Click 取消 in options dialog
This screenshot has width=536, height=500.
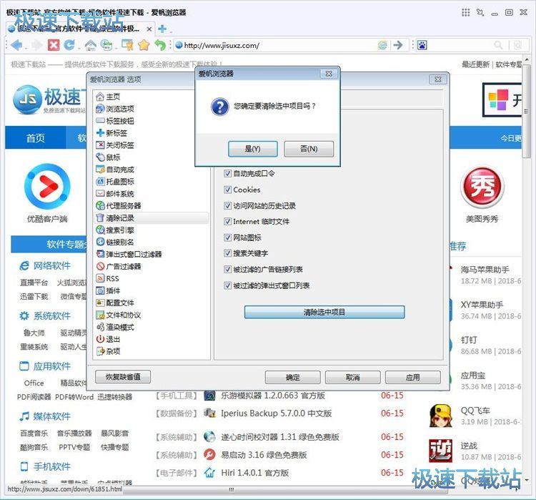[x=352, y=377]
